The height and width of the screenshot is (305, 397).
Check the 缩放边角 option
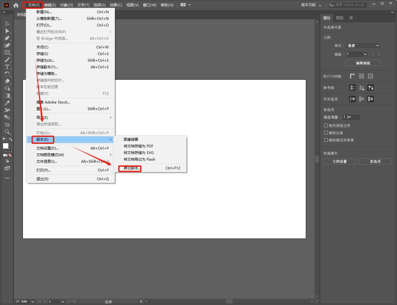[x=326, y=133]
